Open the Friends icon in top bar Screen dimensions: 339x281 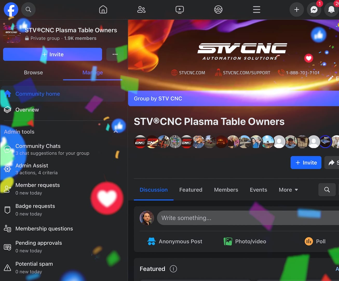coord(141,10)
